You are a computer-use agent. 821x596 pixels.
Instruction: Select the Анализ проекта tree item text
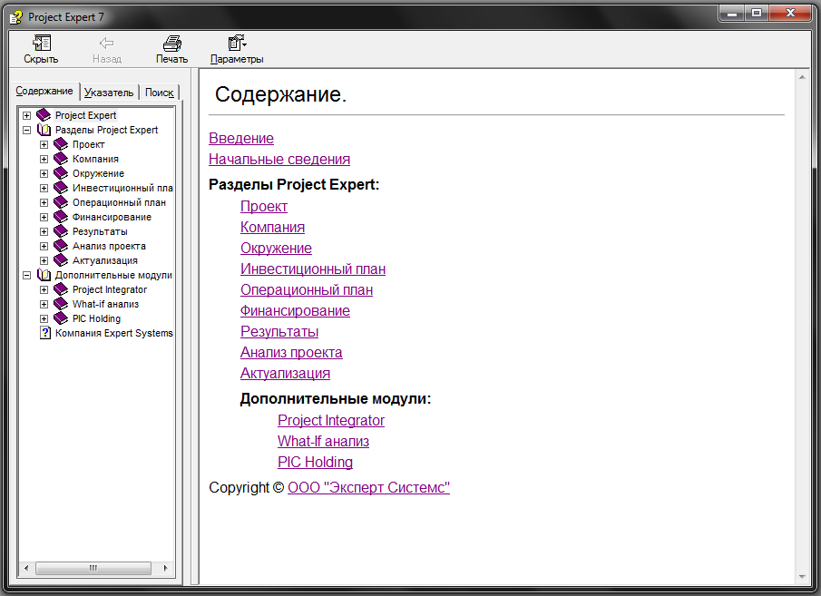coord(109,246)
